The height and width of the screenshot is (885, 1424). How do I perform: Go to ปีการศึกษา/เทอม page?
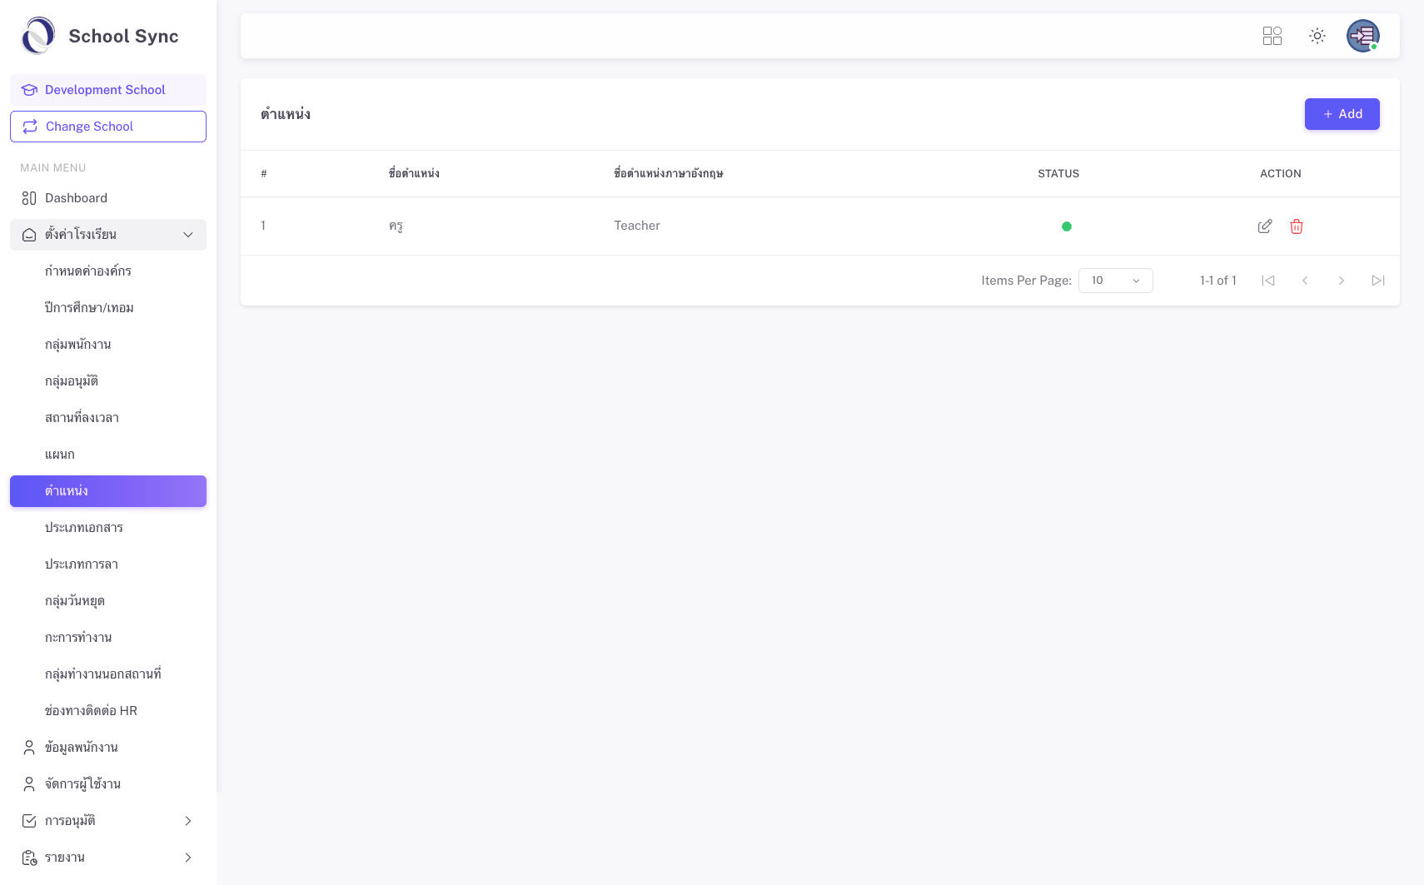(108, 308)
